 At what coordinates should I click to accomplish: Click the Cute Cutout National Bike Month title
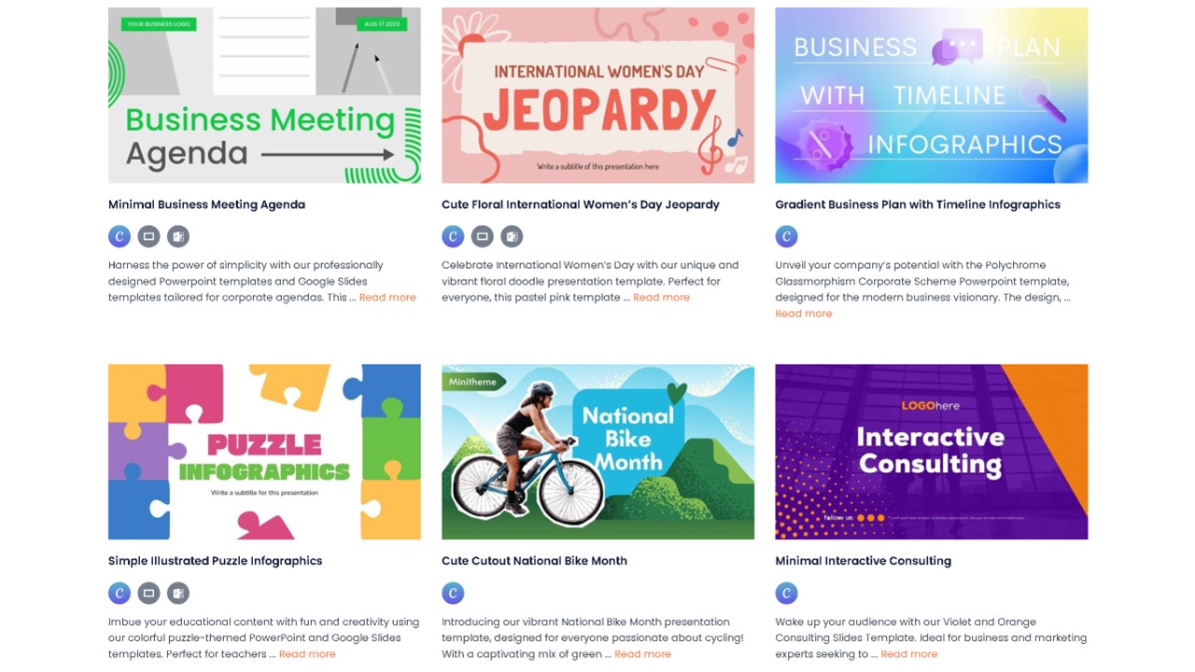(x=534, y=561)
